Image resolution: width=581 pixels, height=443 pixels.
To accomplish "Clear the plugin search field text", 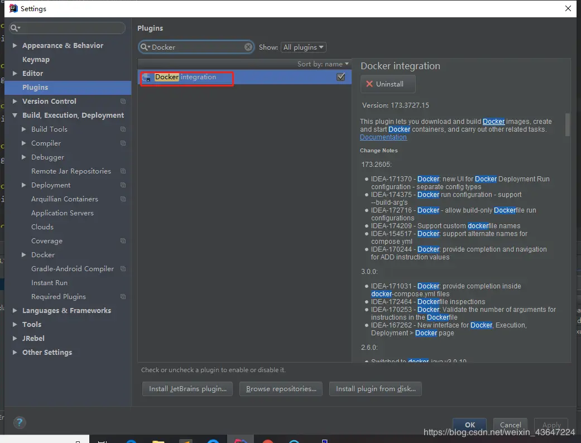I will click(x=248, y=47).
